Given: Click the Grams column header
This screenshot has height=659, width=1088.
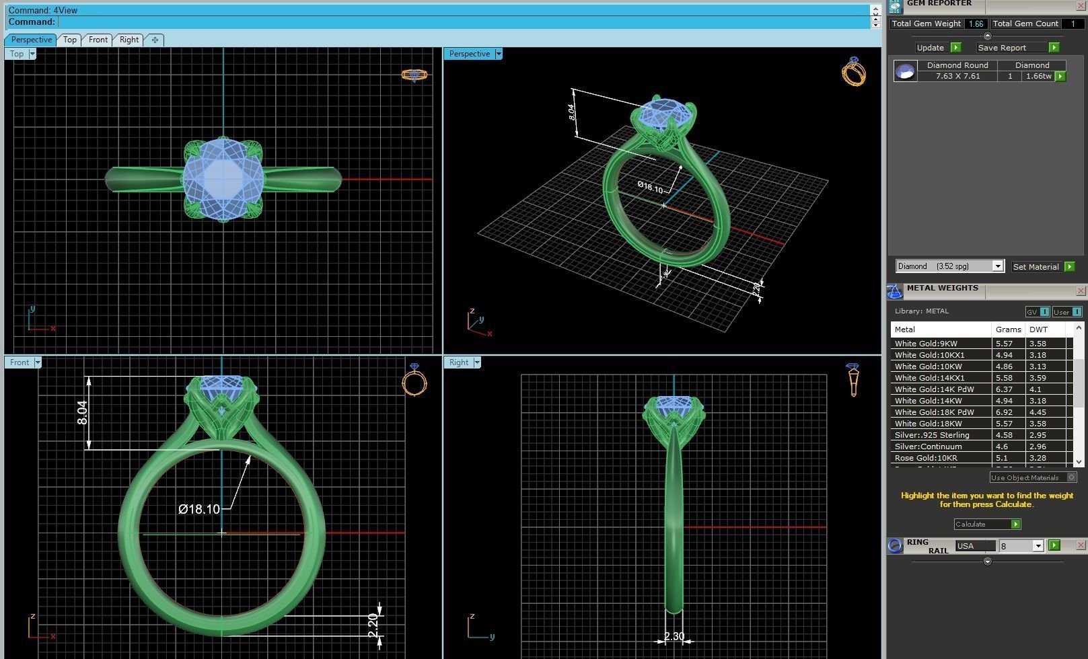Looking at the screenshot, I should (x=1009, y=329).
